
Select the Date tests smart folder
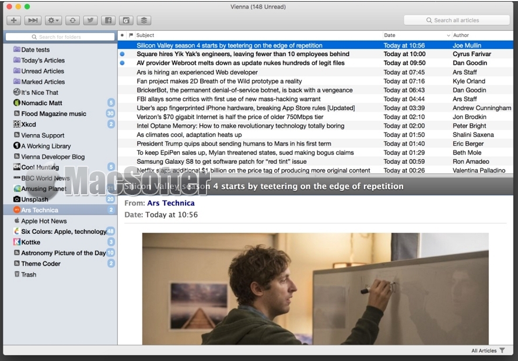(x=60, y=50)
